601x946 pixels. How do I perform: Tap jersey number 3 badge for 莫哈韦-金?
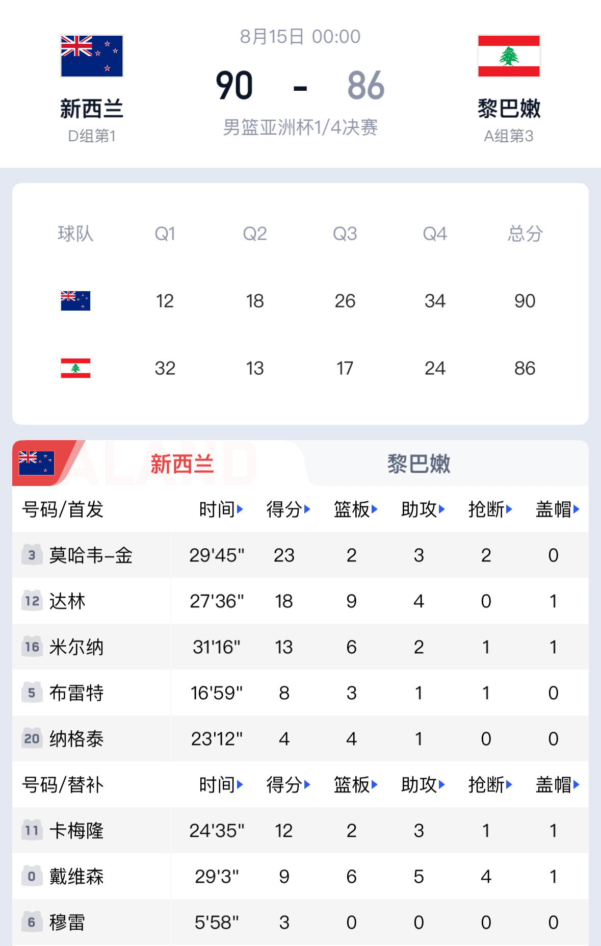point(32,555)
